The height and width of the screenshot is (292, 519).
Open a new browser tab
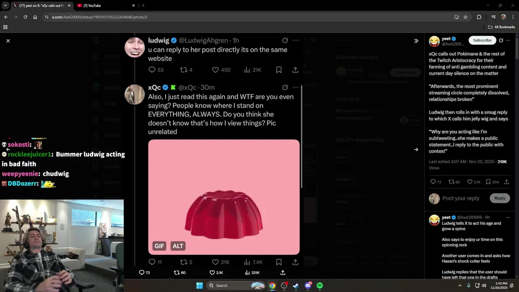tap(143, 6)
